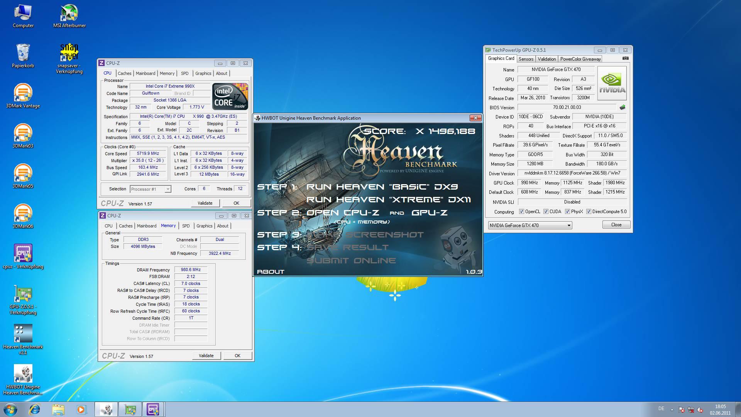Image resolution: width=741 pixels, height=417 pixels.
Task: Click the GPU Name field in GPU-Z
Action: (556, 69)
